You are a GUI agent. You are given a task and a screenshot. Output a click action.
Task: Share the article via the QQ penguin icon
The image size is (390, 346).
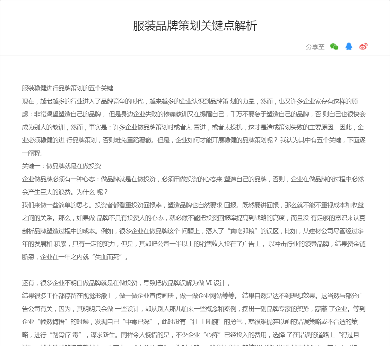(x=349, y=47)
